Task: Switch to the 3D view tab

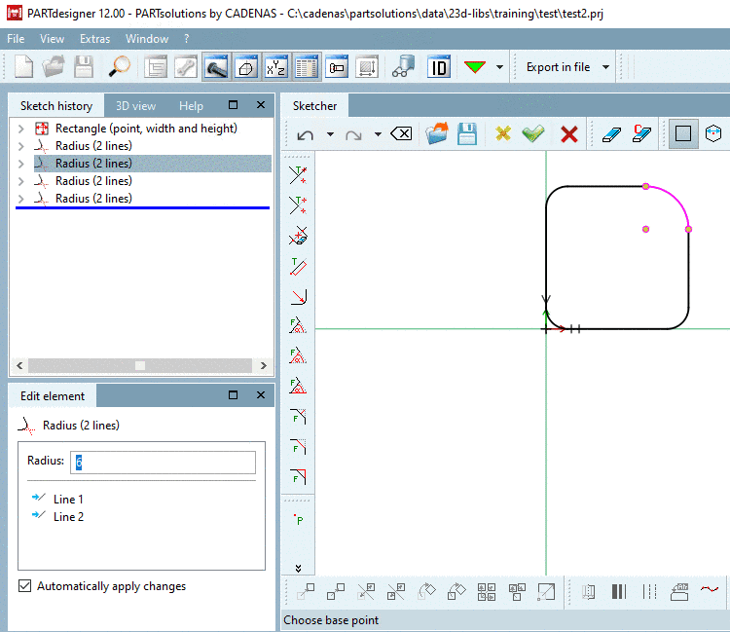Action: point(135,105)
